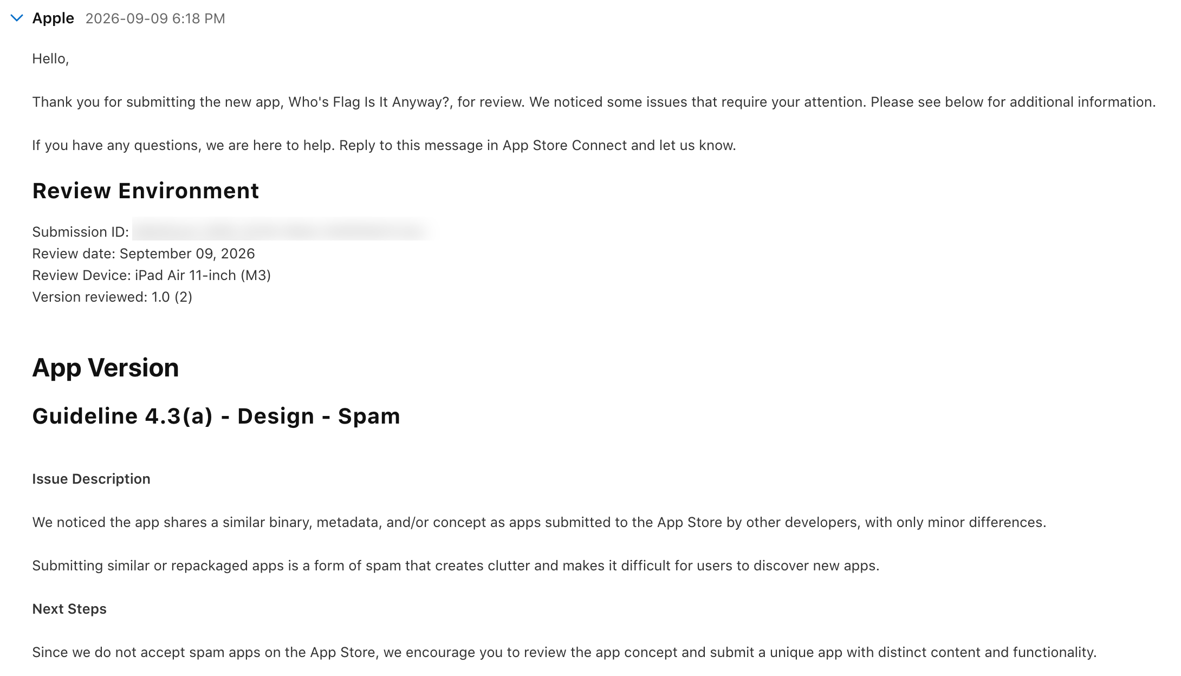Click the repackaged apps spam sentence
The width and height of the screenshot is (1181, 676).
pyautogui.click(x=456, y=565)
